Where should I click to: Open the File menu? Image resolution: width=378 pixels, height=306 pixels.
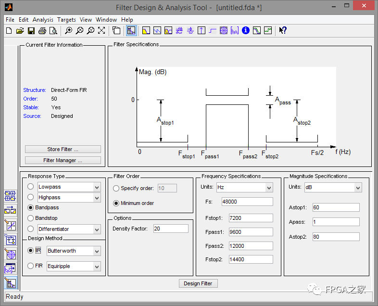pos(10,20)
